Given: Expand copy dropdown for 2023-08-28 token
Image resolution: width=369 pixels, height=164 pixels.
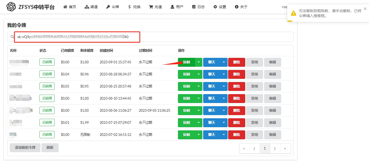Looking at the screenshot, I should (x=199, y=74).
